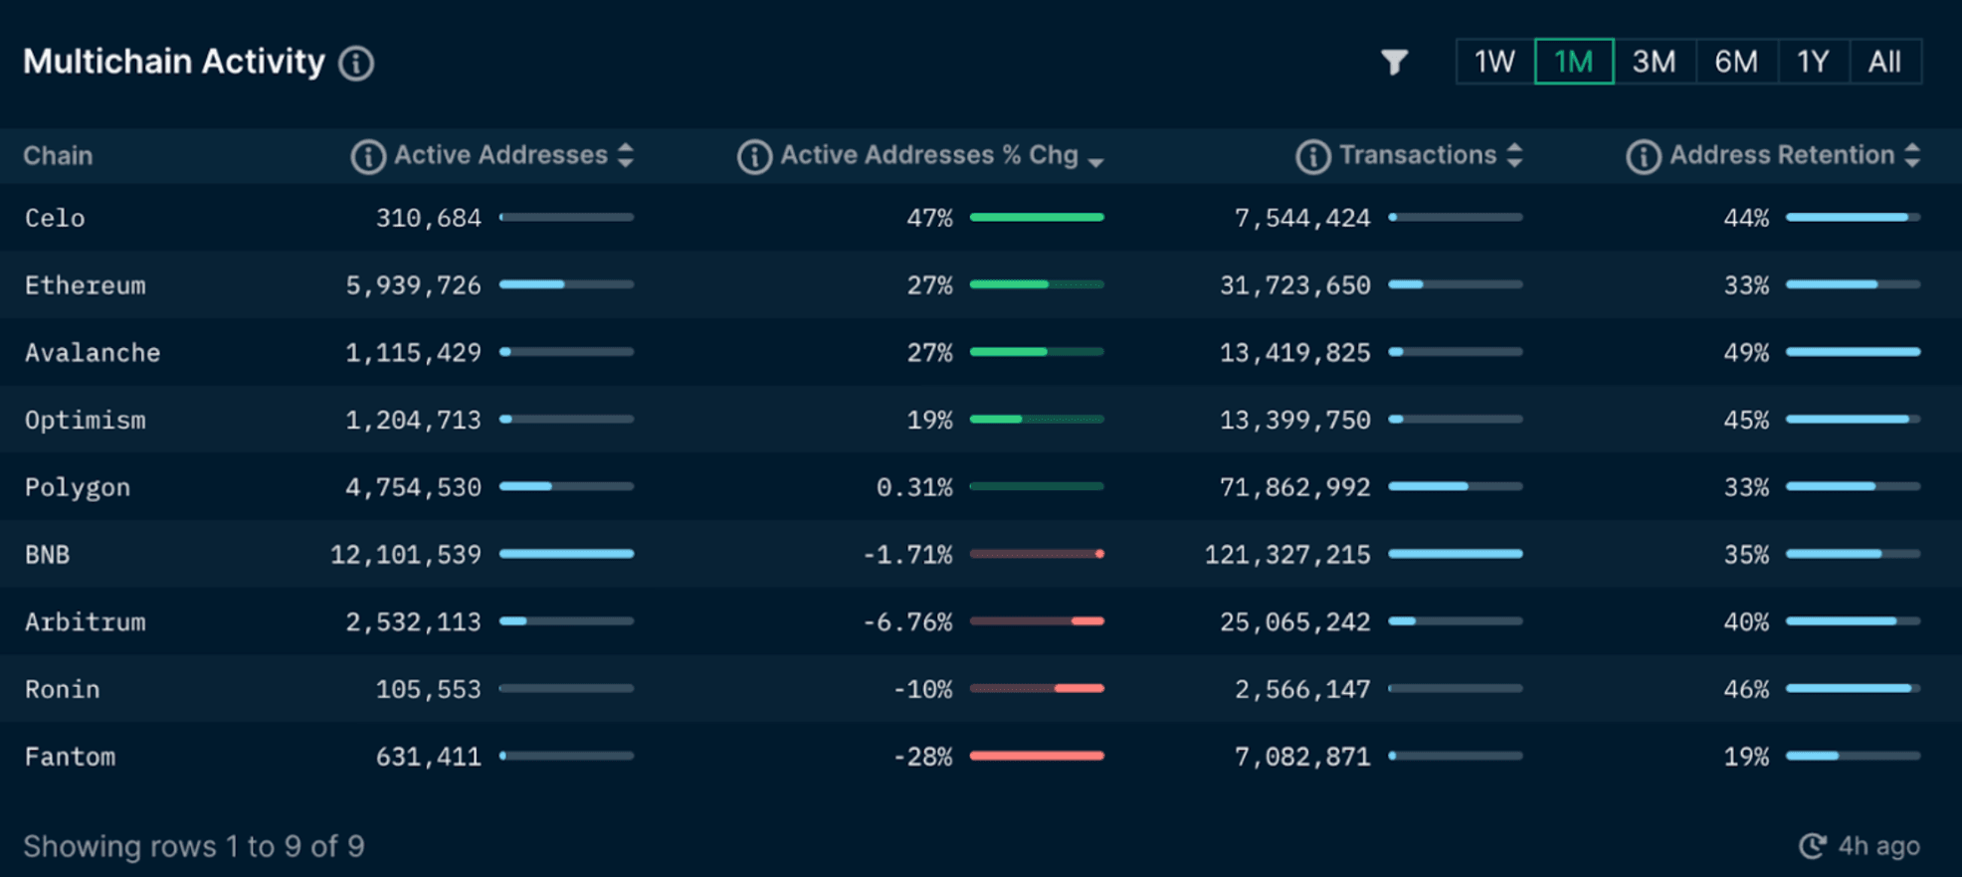Click info icon next to Active Addresses header

[x=367, y=157]
